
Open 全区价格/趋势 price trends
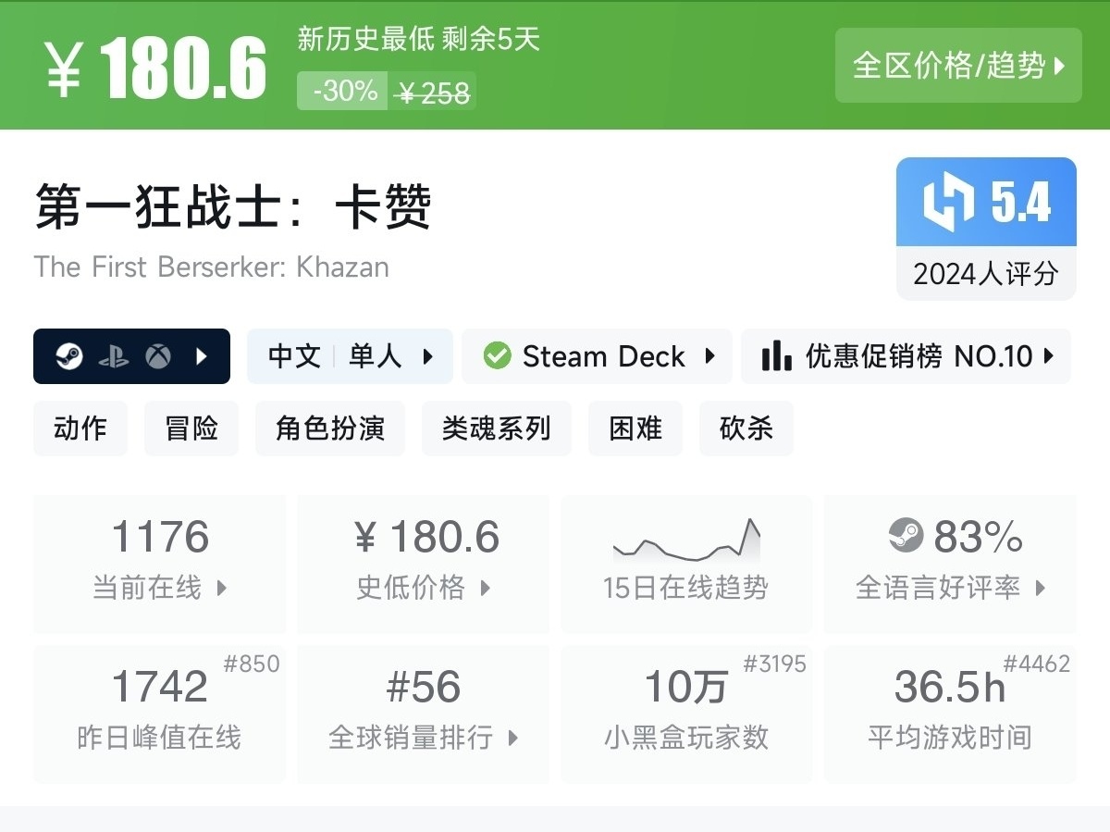[x=958, y=66]
